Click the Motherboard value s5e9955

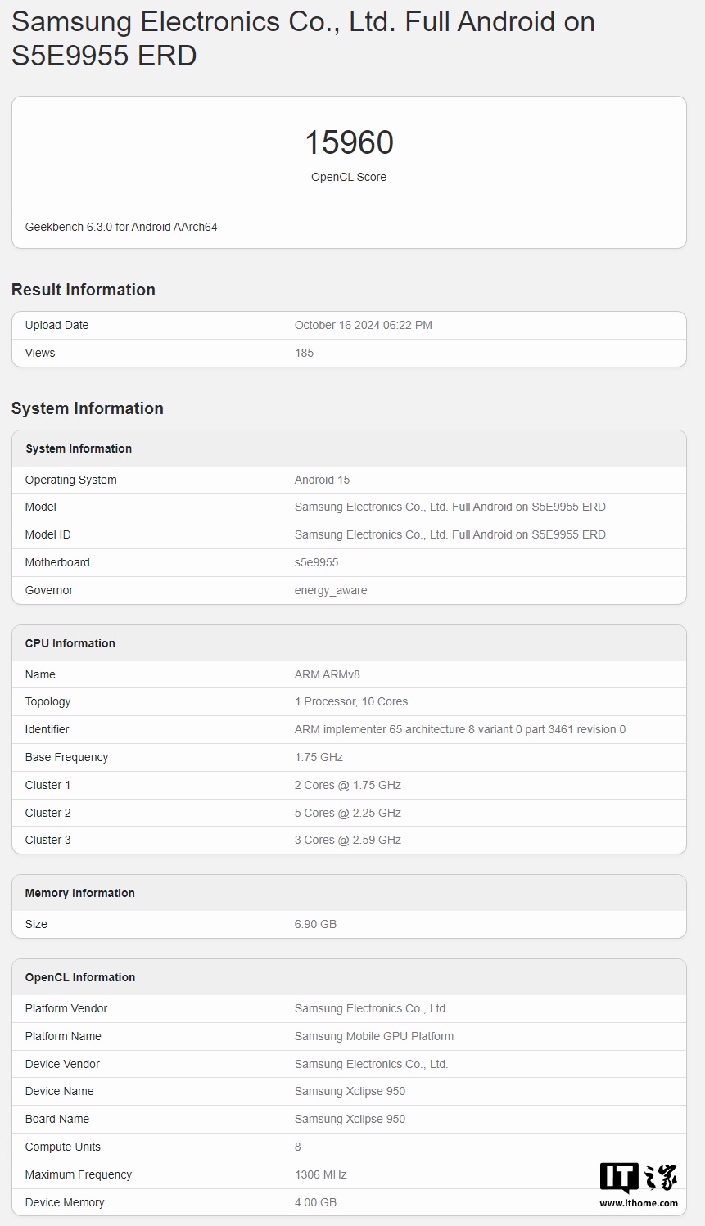[x=316, y=562]
